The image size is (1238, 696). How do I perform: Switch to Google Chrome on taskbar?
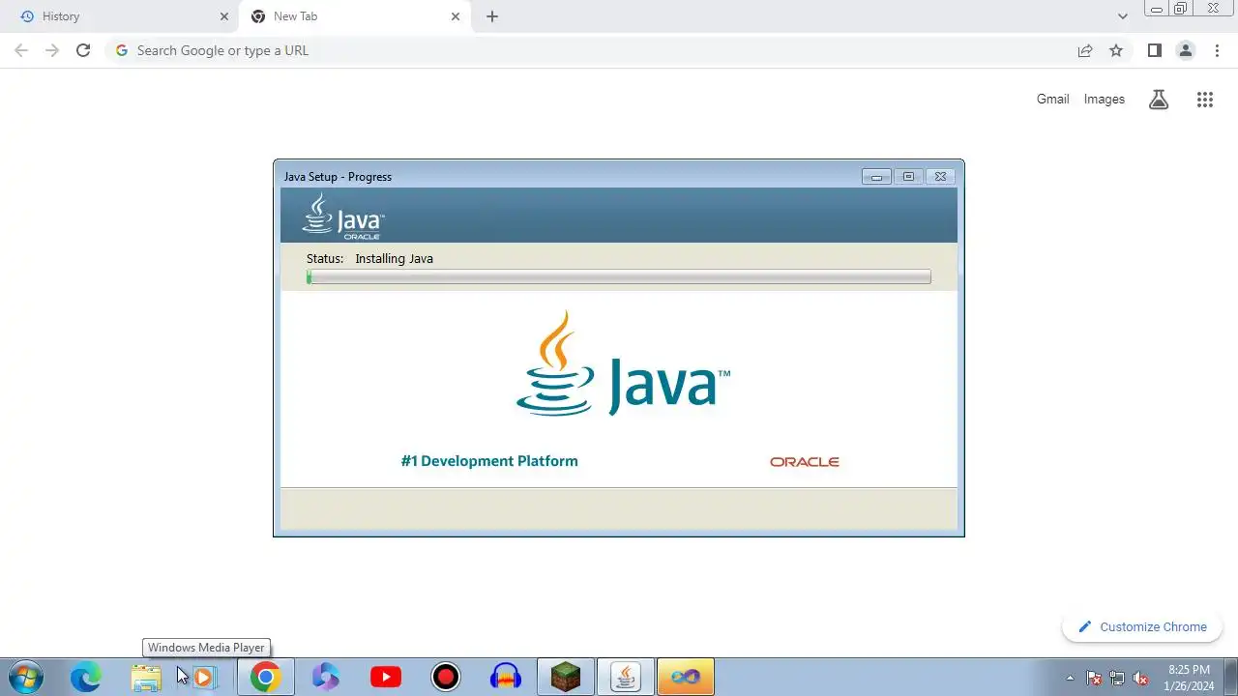point(265,677)
